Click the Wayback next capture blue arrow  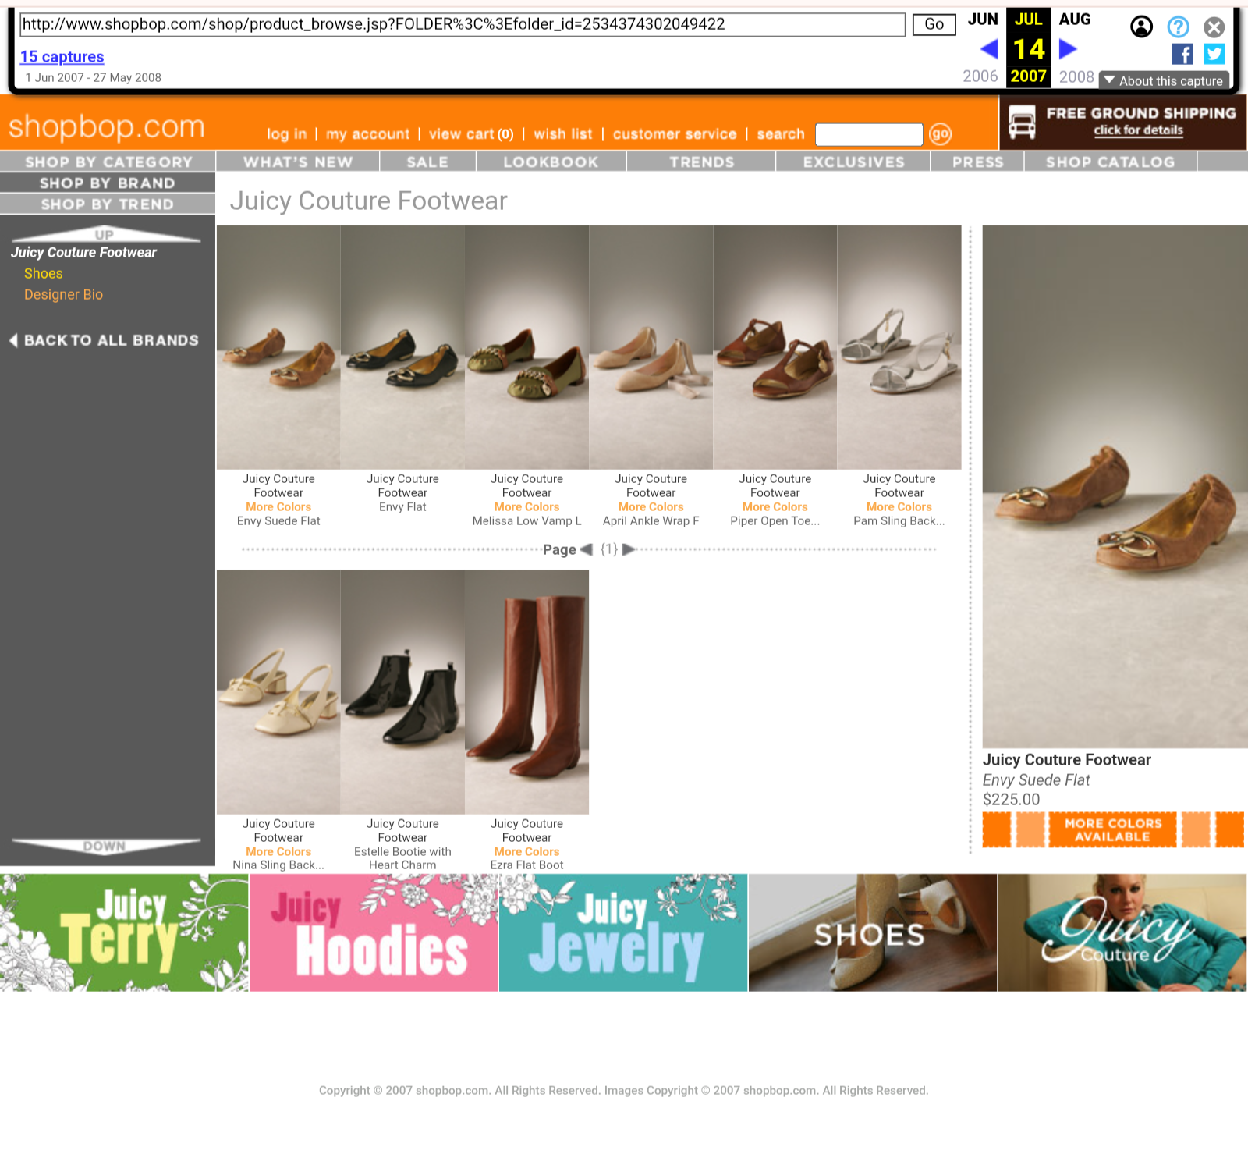[x=1068, y=49]
